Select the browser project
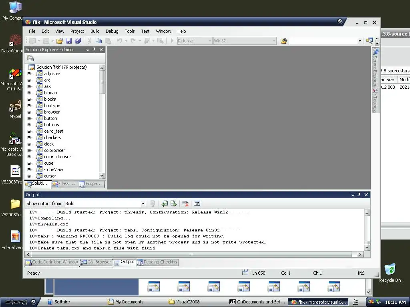Screen dimensions: 410x307 52,112
